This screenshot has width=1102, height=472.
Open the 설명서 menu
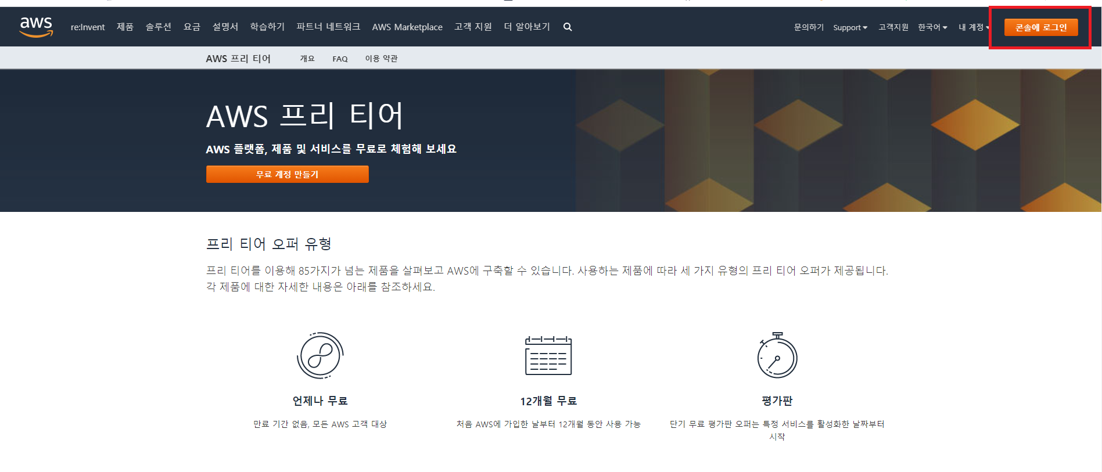point(225,27)
